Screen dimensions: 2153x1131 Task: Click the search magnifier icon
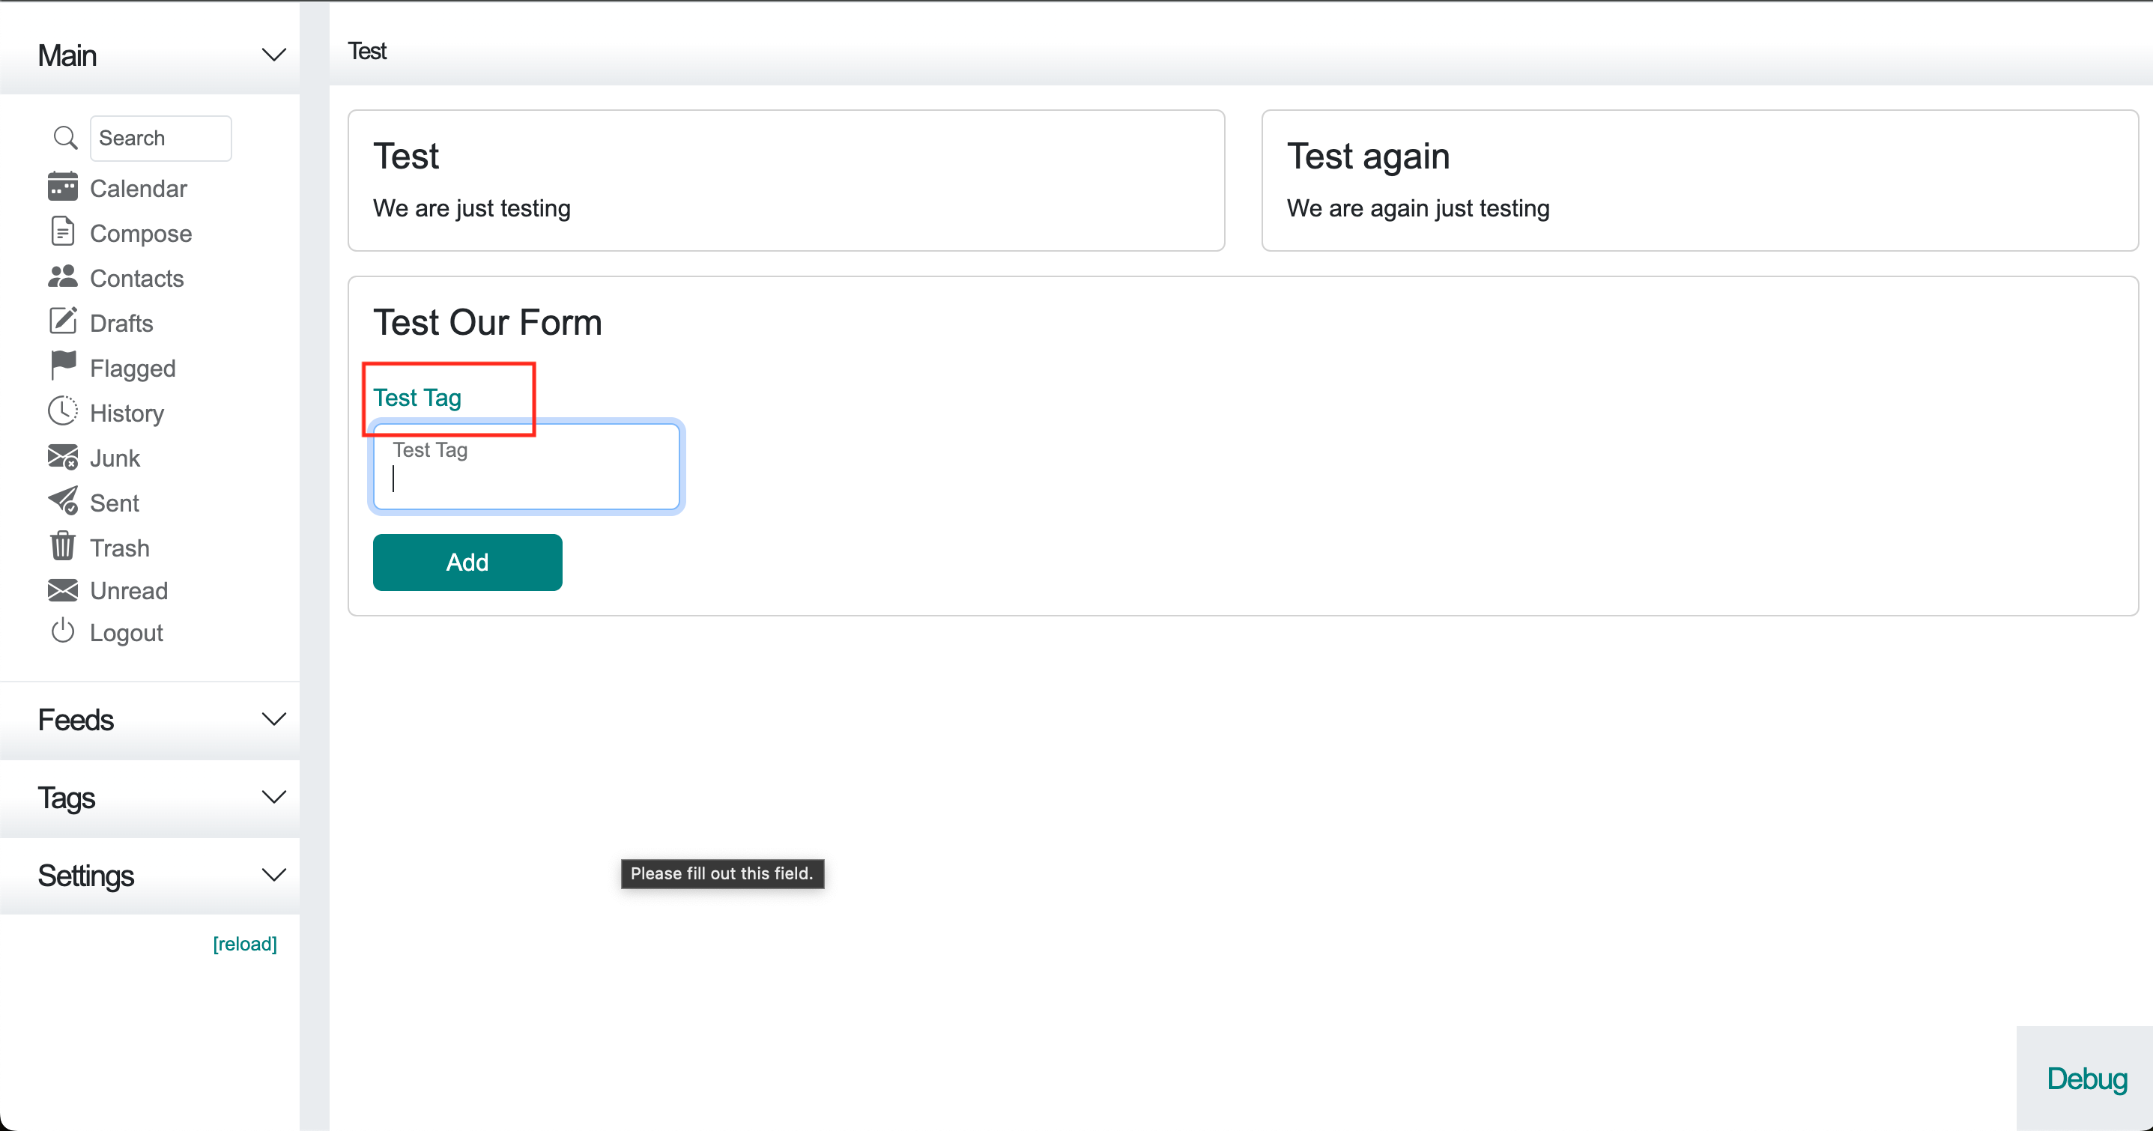(x=65, y=138)
